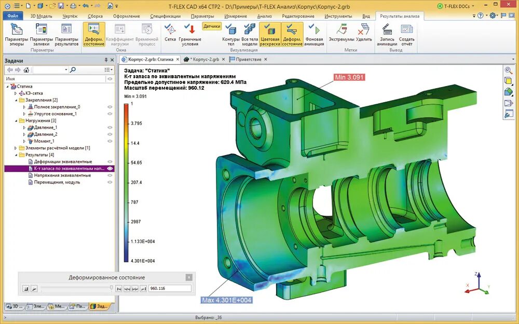Switch to Приветствие document tab

point(249,60)
